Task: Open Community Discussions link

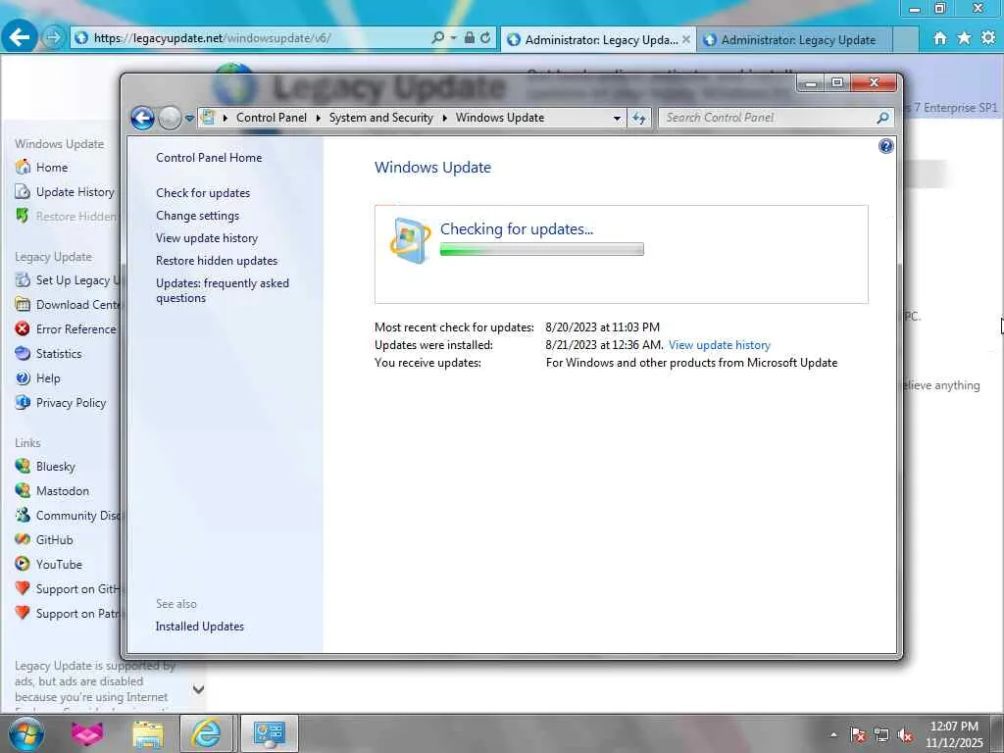Action: point(67,516)
